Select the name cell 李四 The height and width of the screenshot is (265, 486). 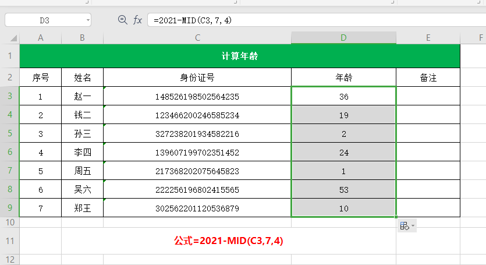pyautogui.click(x=82, y=152)
